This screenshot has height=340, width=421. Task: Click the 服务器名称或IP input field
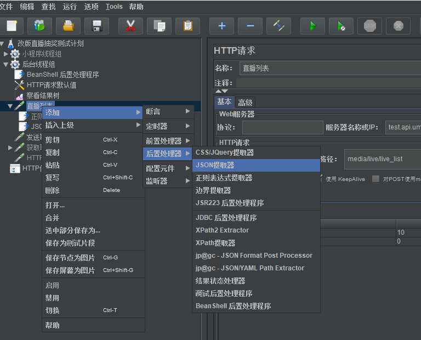(403, 127)
